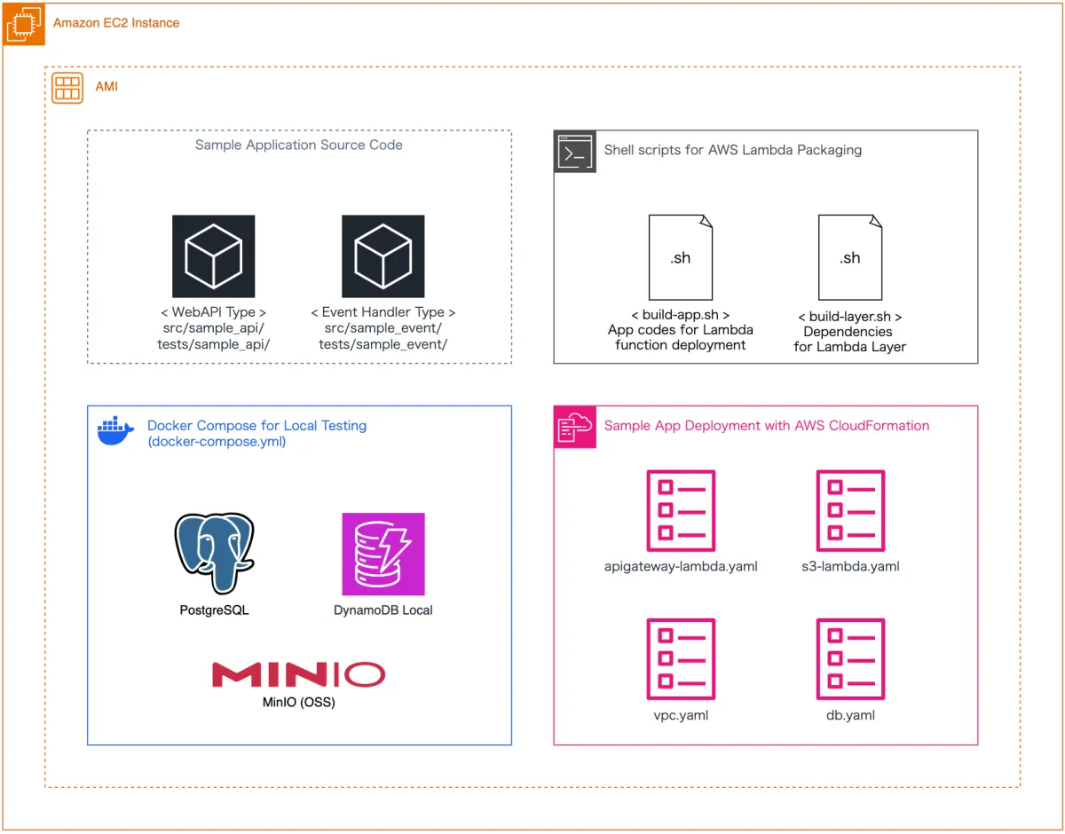Click the DynamoDB Local icon
This screenshot has height=834, width=1065.
[383, 554]
